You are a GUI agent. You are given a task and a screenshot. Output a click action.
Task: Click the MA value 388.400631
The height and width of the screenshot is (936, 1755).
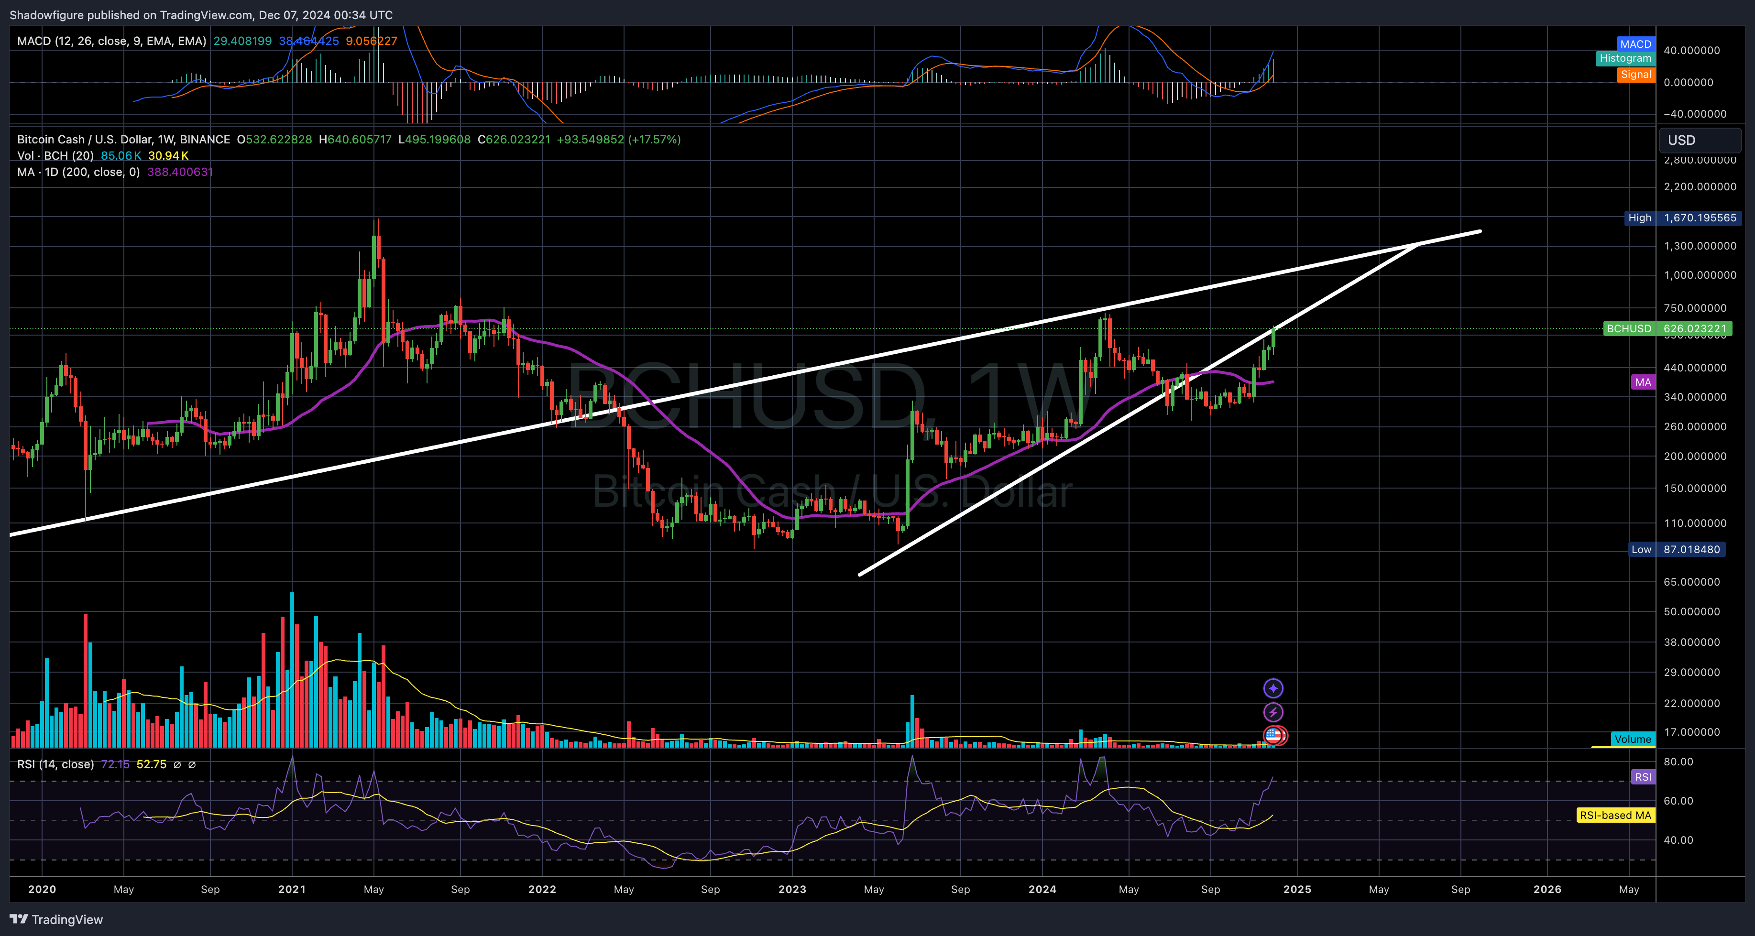[x=180, y=173]
